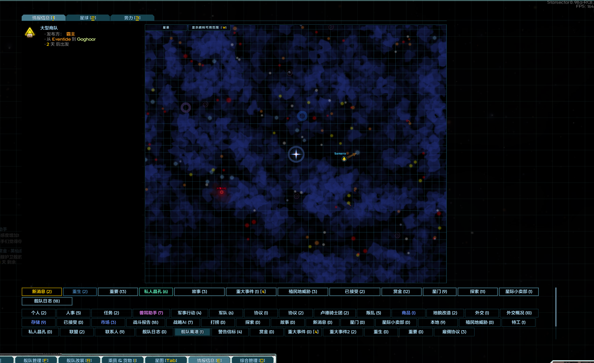This screenshot has width=594, height=363.
Task: Filter by 任务 (2) tag
Action: pos(111,313)
